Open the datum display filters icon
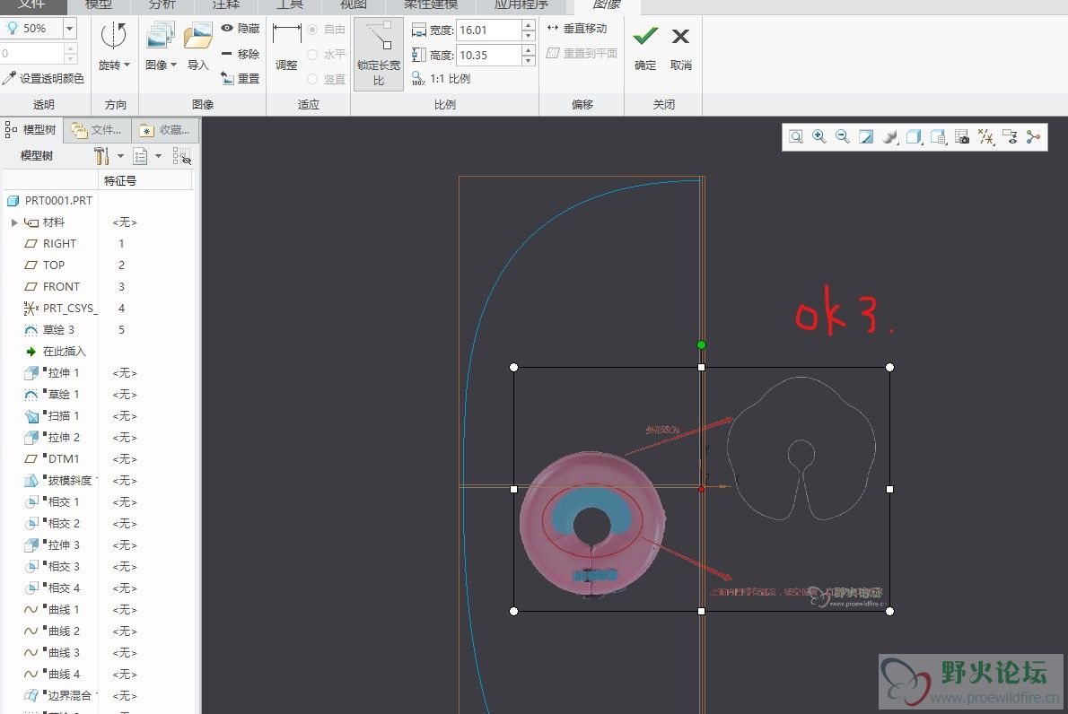Viewport: 1068px width, 714px height. coord(985,137)
